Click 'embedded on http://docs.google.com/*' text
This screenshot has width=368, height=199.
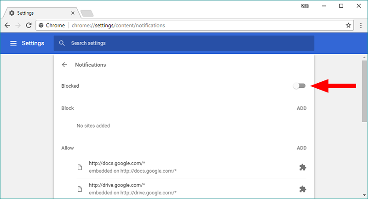click(132, 171)
